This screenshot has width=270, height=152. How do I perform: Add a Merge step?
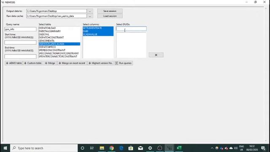50,63
